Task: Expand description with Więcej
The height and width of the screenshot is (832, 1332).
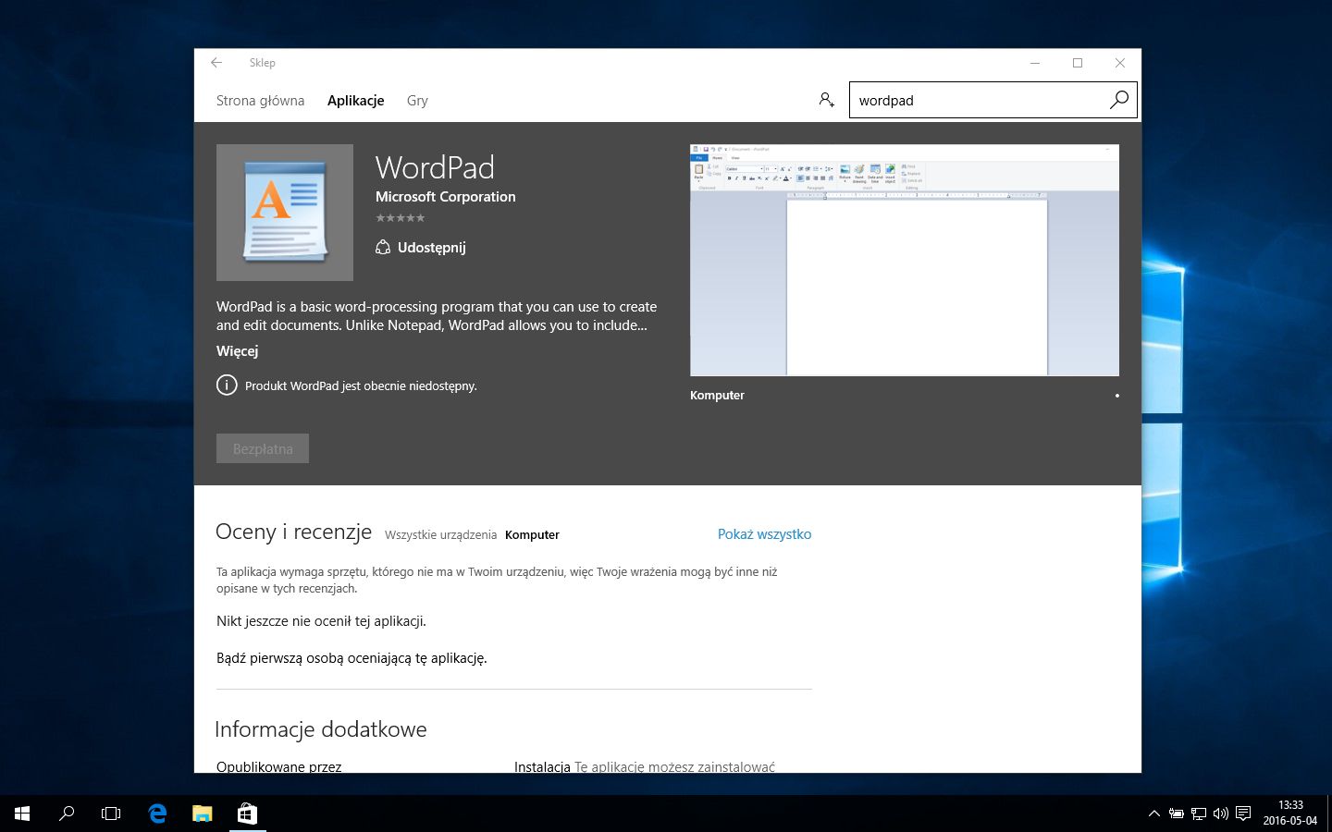Action: tap(237, 351)
